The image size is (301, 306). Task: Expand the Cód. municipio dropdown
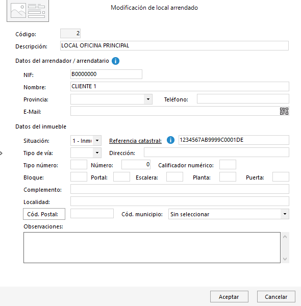285,214
